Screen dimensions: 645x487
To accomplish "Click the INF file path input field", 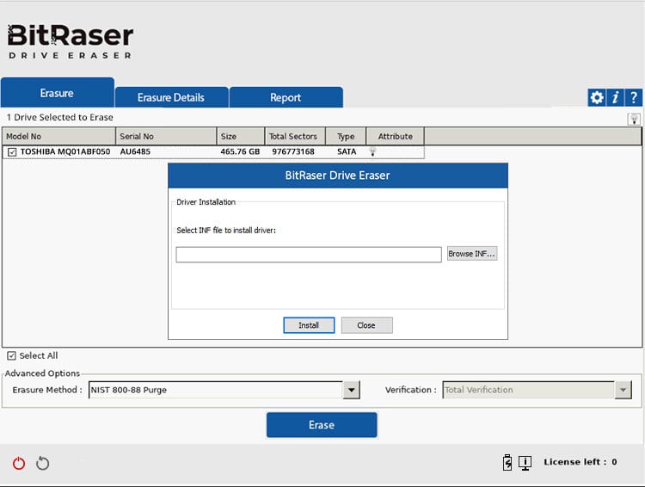I will [309, 255].
